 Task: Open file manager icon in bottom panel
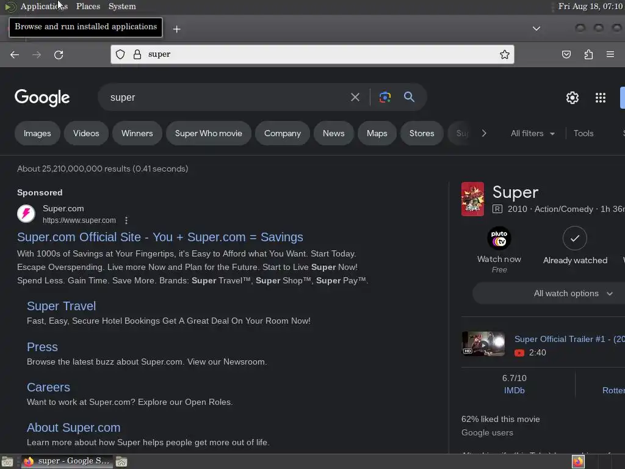click(121, 462)
